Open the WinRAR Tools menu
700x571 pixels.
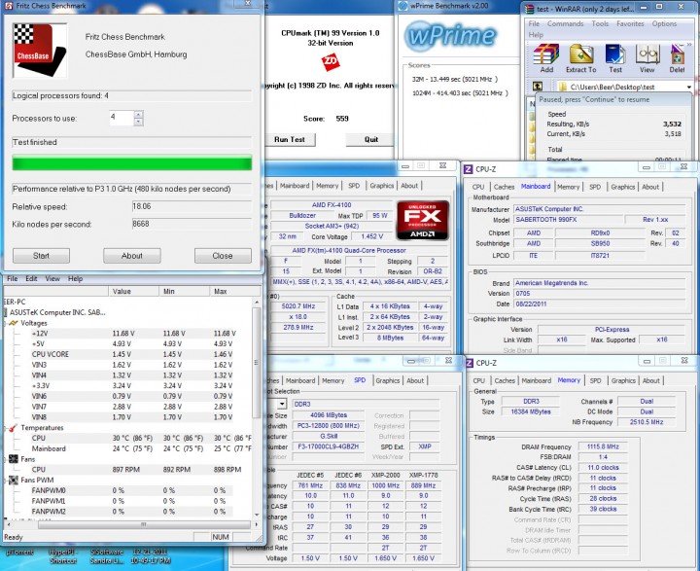pyautogui.click(x=600, y=23)
